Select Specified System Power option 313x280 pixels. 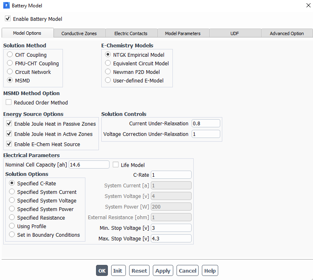[12, 209]
